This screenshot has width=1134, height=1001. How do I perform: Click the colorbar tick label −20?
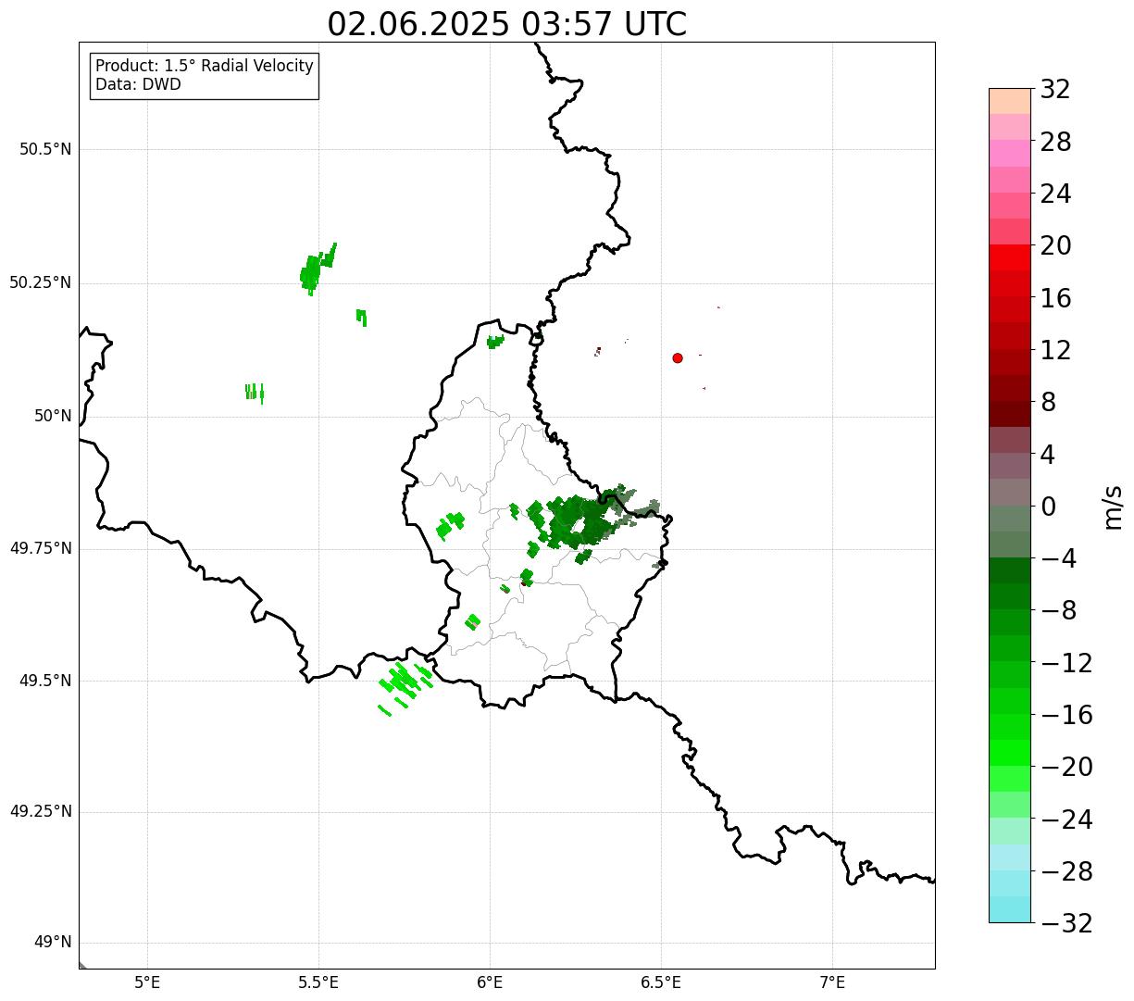coord(1066,767)
